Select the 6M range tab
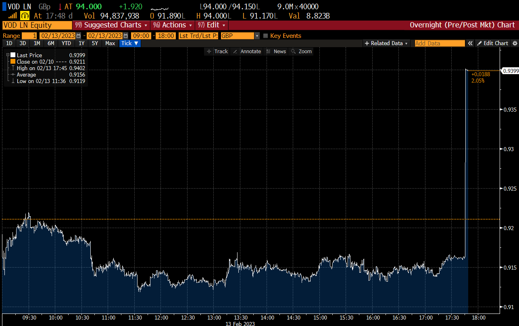Viewport: 519px width, 326px height. (x=51, y=43)
